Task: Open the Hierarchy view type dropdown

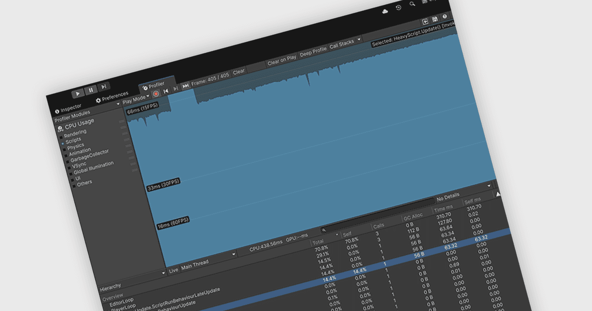Action: point(132,280)
